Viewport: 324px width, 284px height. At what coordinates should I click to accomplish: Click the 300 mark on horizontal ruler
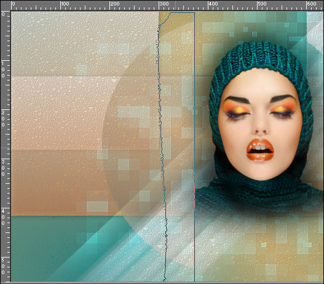(164, 4)
